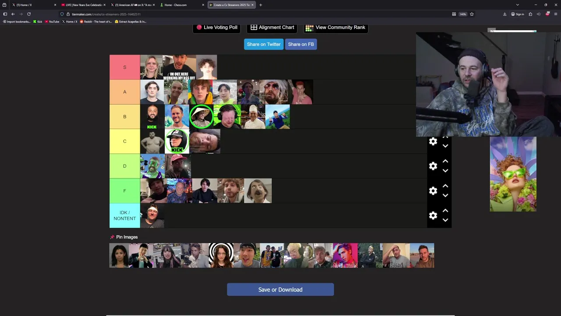
Task: Go back with browser back arrow
Action: coord(13,14)
